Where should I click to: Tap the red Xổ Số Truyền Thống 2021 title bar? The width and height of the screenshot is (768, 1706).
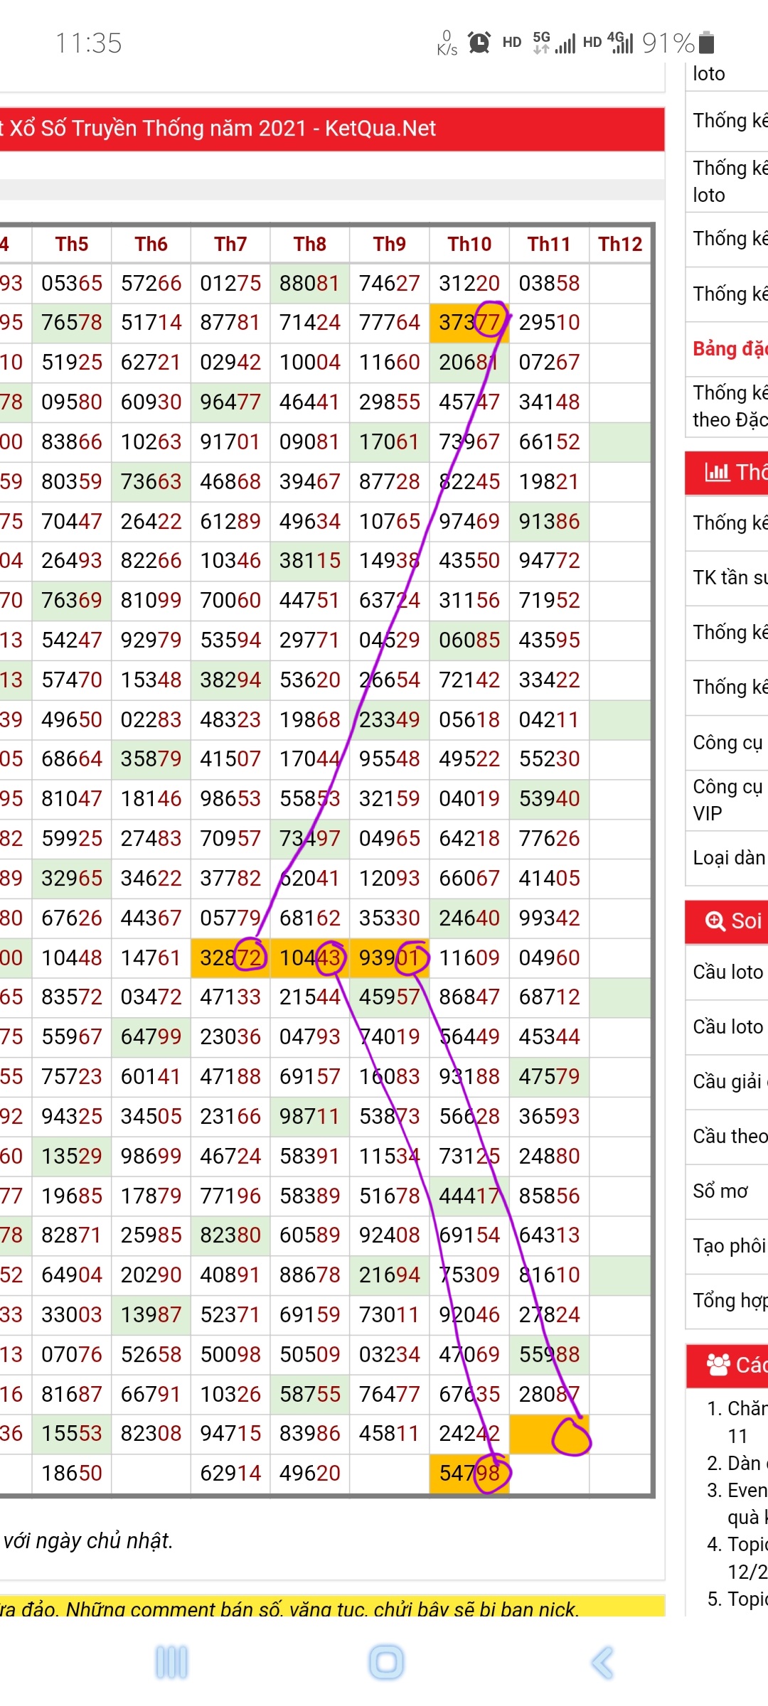point(332,129)
